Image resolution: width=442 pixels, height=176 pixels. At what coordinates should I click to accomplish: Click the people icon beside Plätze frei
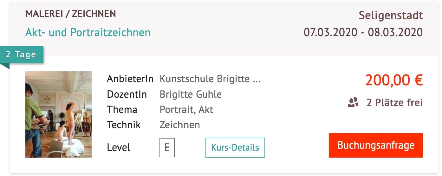tap(353, 102)
